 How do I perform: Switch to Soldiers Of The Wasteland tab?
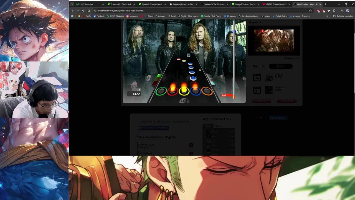pos(214,4)
